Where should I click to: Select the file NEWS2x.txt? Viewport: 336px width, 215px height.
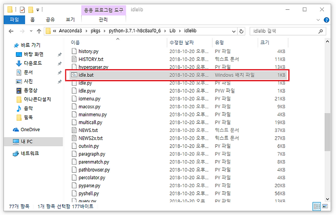click(x=91, y=138)
